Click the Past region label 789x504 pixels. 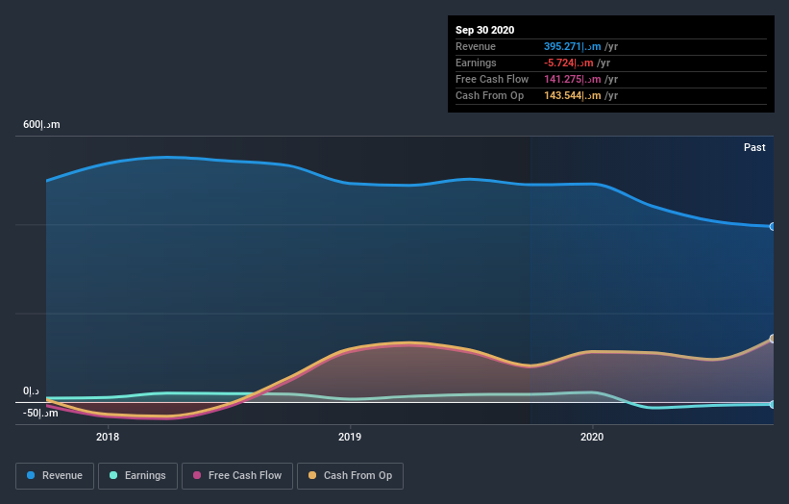(754, 147)
